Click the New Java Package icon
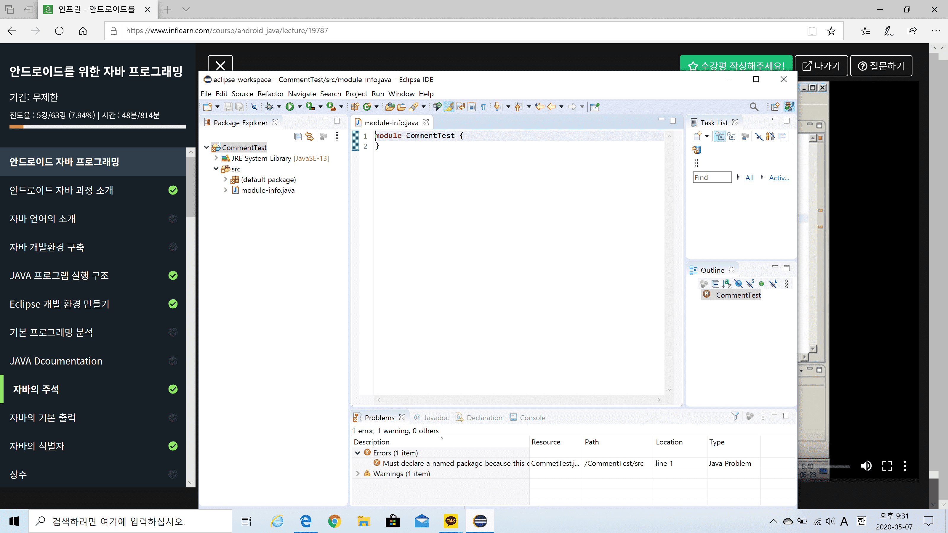948x533 pixels. tap(354, 107)
